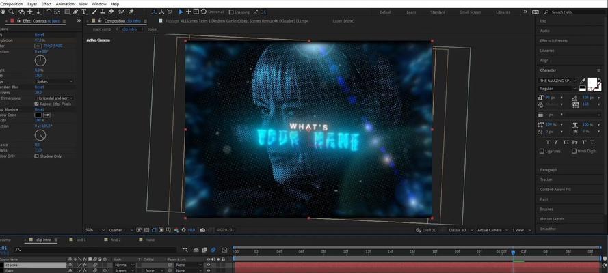The image size is (608, 273).
Task: Toggle the transparency grid icon in viewer
Action: tap(146, 230)
